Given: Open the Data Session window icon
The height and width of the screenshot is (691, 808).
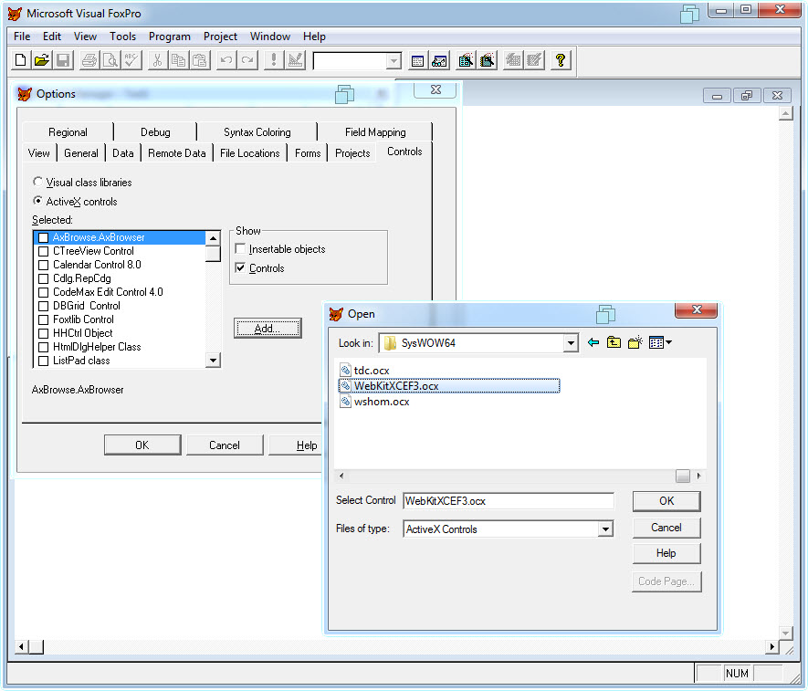Looking at the screenshot, I should click(439, 61).
